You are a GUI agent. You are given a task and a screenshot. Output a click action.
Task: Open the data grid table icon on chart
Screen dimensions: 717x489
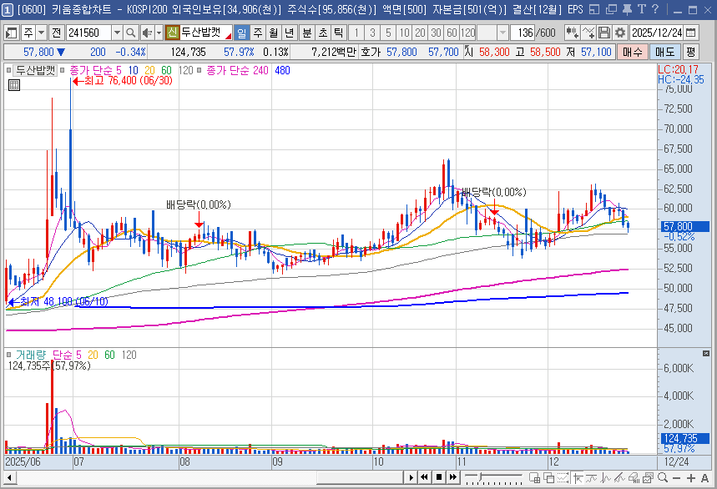(x=14, y=85)
